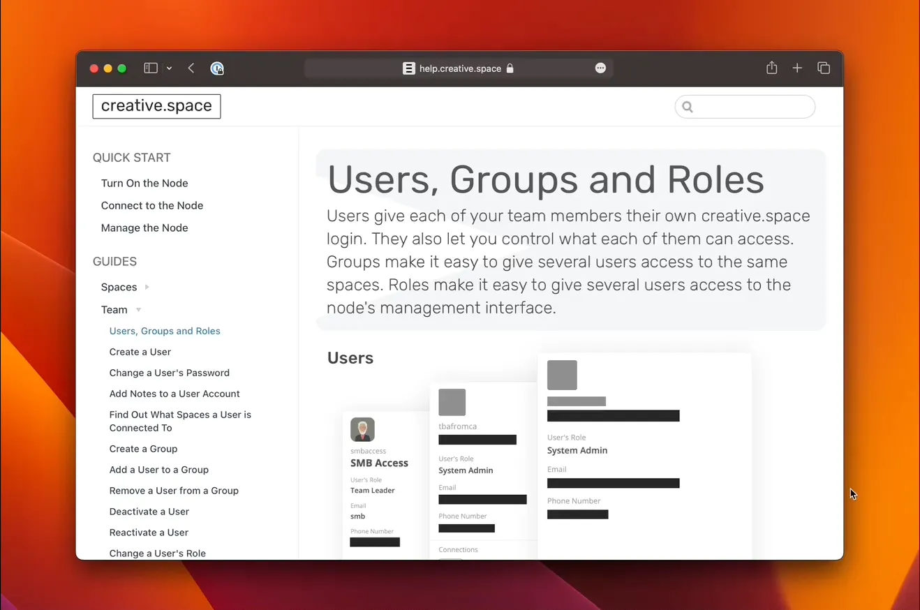Open a new tab with the plus icon

pyautogui.click(x=797, y=68)
